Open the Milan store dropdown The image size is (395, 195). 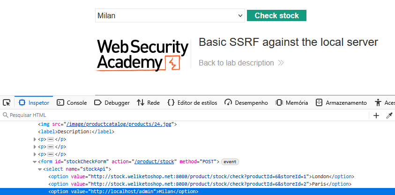click(x=169, y=15)
